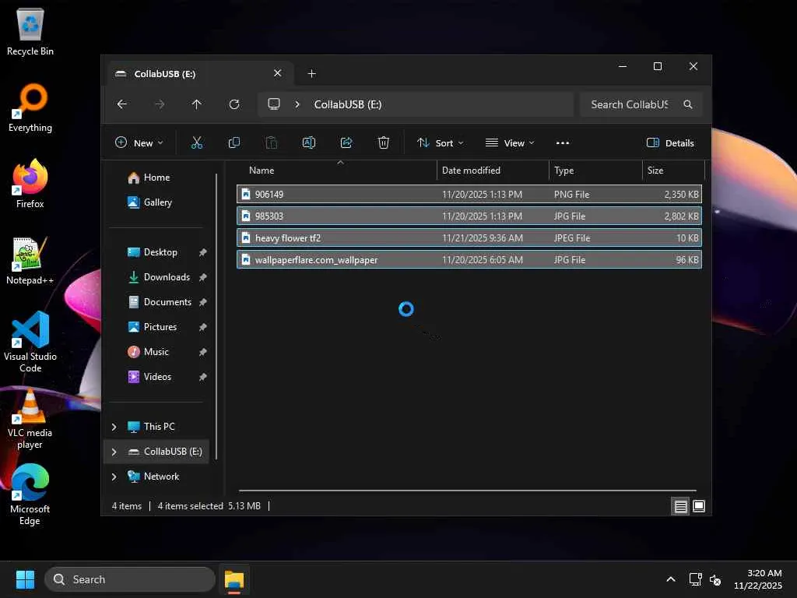797x598 pixels.
Task: Click the Copy icon in toolbar
Action: pyautogui.click(x=233, y=142)
